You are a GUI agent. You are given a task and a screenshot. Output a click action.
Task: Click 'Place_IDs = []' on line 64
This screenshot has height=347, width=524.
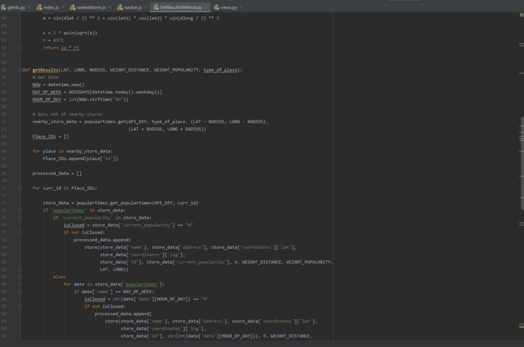(x=51, y=136)
